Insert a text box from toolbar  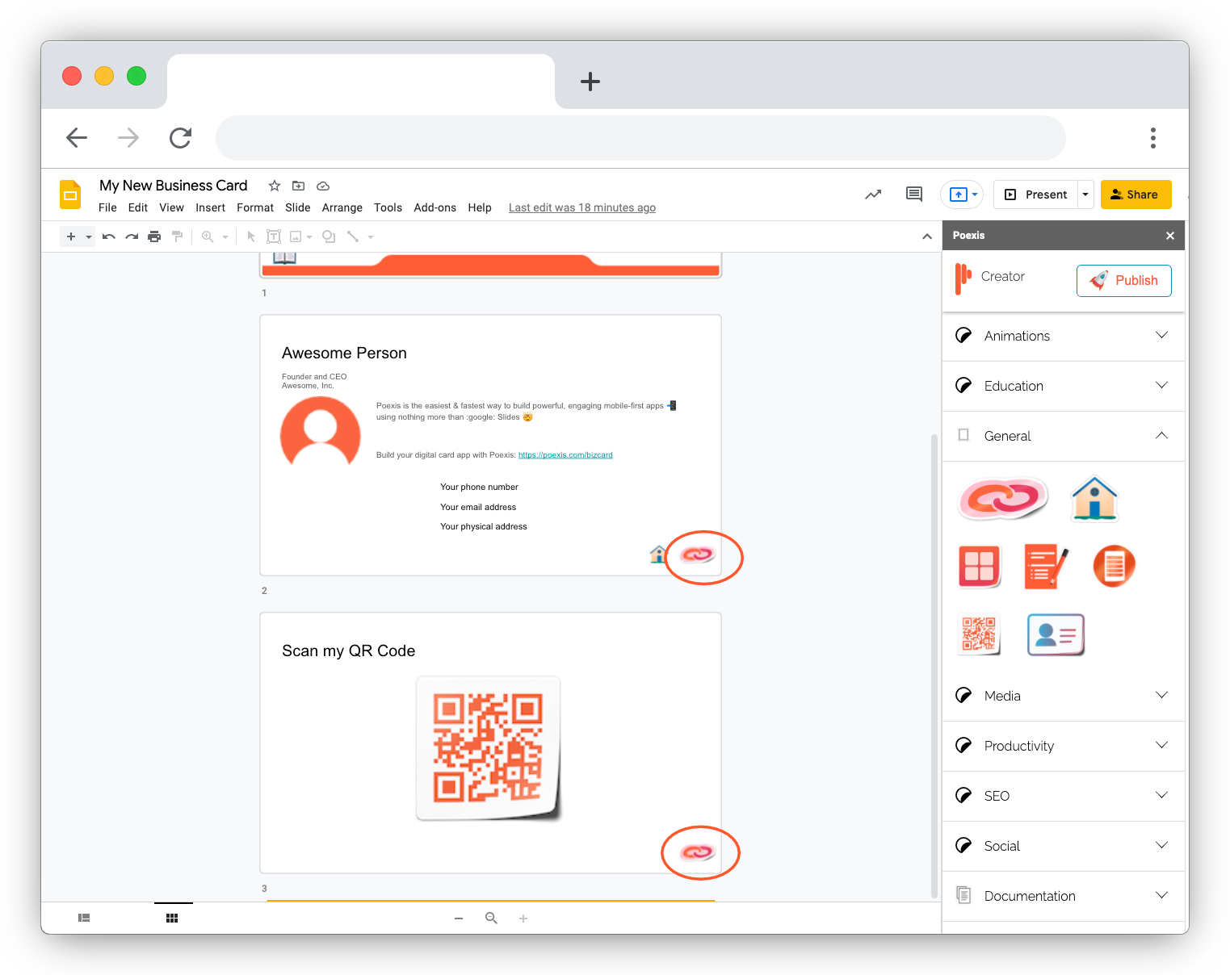[274, 236]
